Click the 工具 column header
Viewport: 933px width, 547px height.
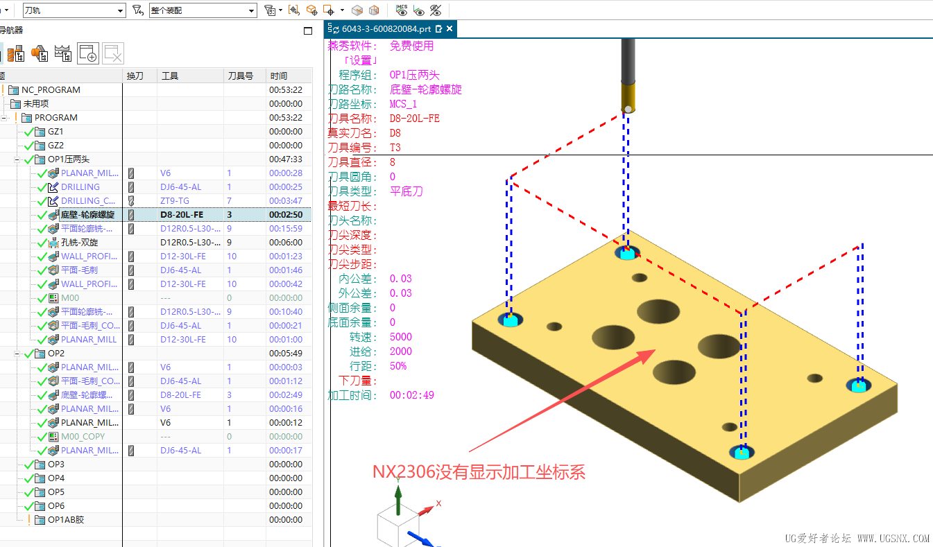[x=170, y=76]
